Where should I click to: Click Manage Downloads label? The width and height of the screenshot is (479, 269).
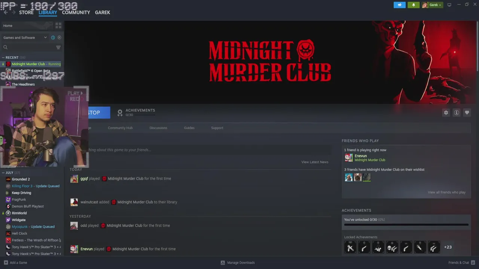(241, 263)
